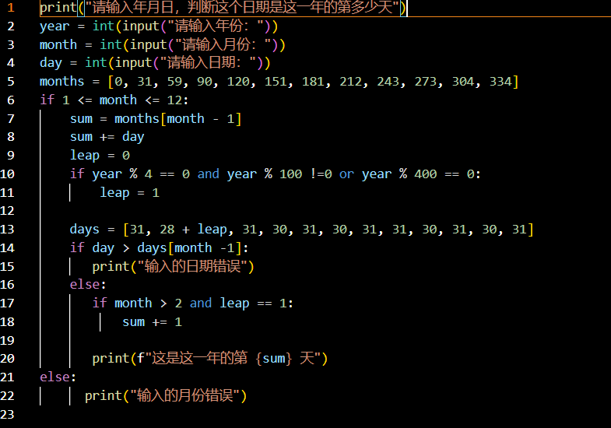The height and width of the screenshot is (428, 611).
Task: Click 'leap = 1' on line 11
Action: (130, 192)
